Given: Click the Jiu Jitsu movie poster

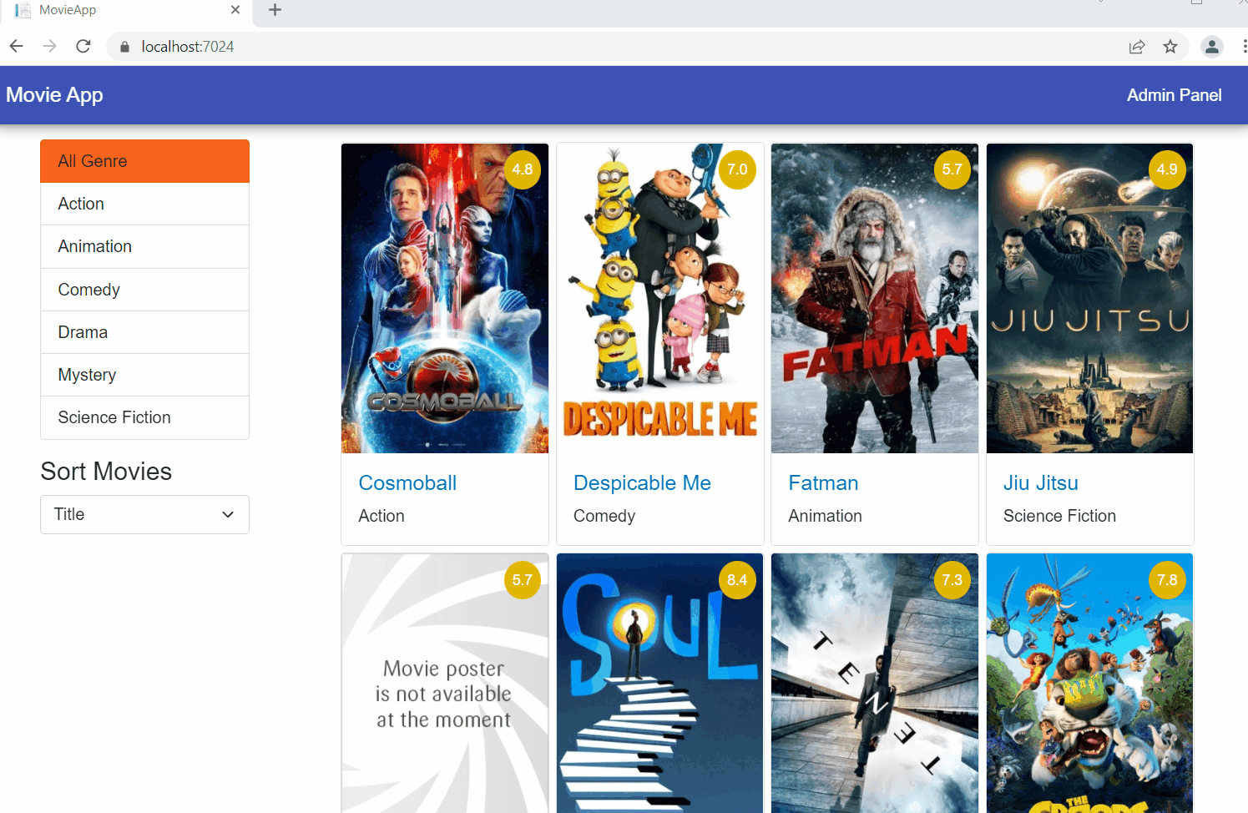Looking at the screenshot, I should pos(1089,299).
